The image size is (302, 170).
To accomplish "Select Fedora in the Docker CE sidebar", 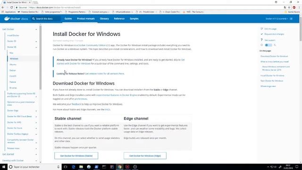I will click(x=13, y=82).
